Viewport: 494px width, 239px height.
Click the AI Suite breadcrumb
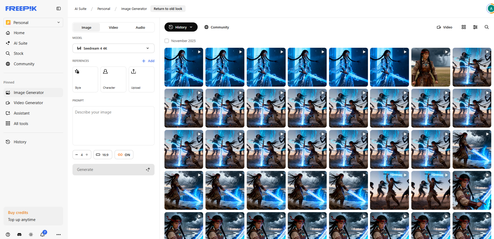click(x=80, y=9)
